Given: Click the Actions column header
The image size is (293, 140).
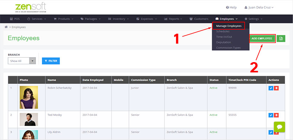Looking at the screenshot, I should pos(275,80).
